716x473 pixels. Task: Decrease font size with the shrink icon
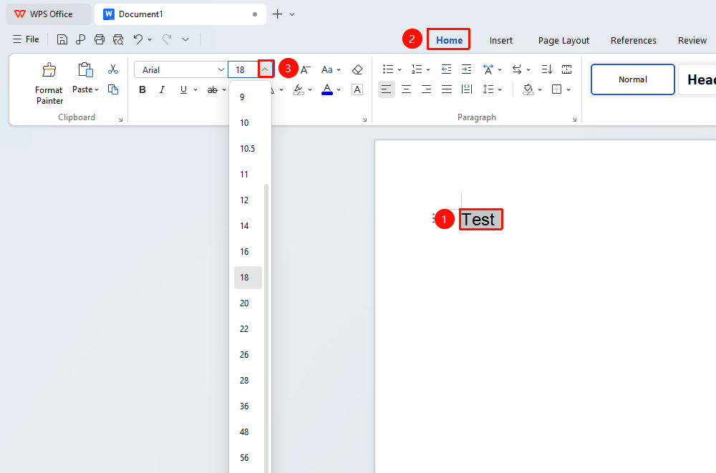[x=306, y=69]
